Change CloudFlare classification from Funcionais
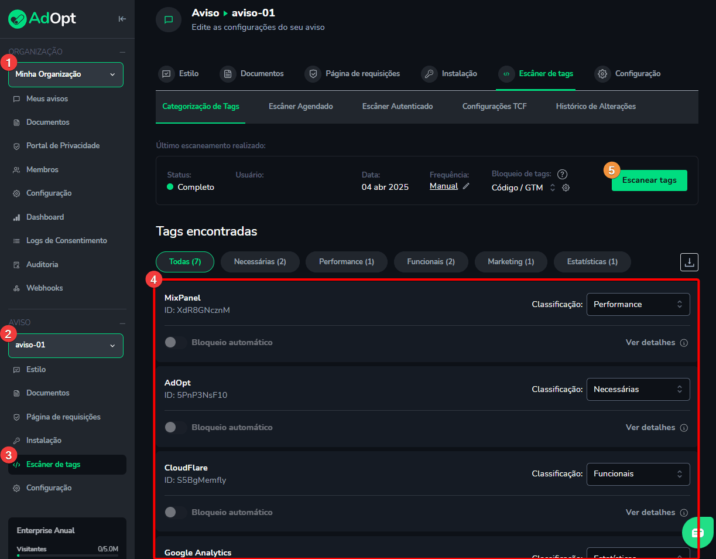The image size is (716, 559). coord(638,474)
